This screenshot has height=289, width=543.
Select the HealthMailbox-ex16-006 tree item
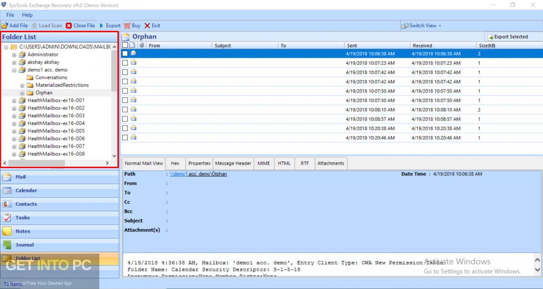[56, 138]
